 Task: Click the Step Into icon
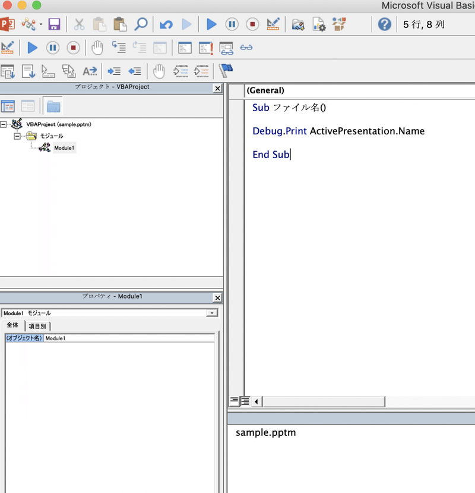(119, 47)
